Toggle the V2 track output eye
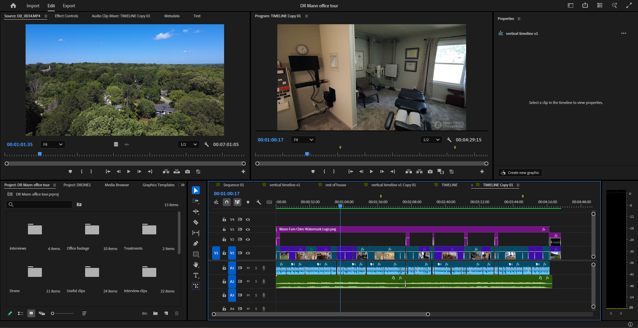 click(x=248, y=239)
